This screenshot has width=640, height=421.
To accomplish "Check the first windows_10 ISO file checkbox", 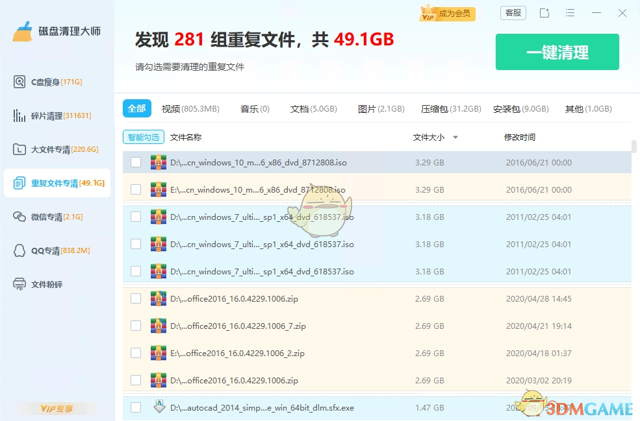I will (136, 162).
